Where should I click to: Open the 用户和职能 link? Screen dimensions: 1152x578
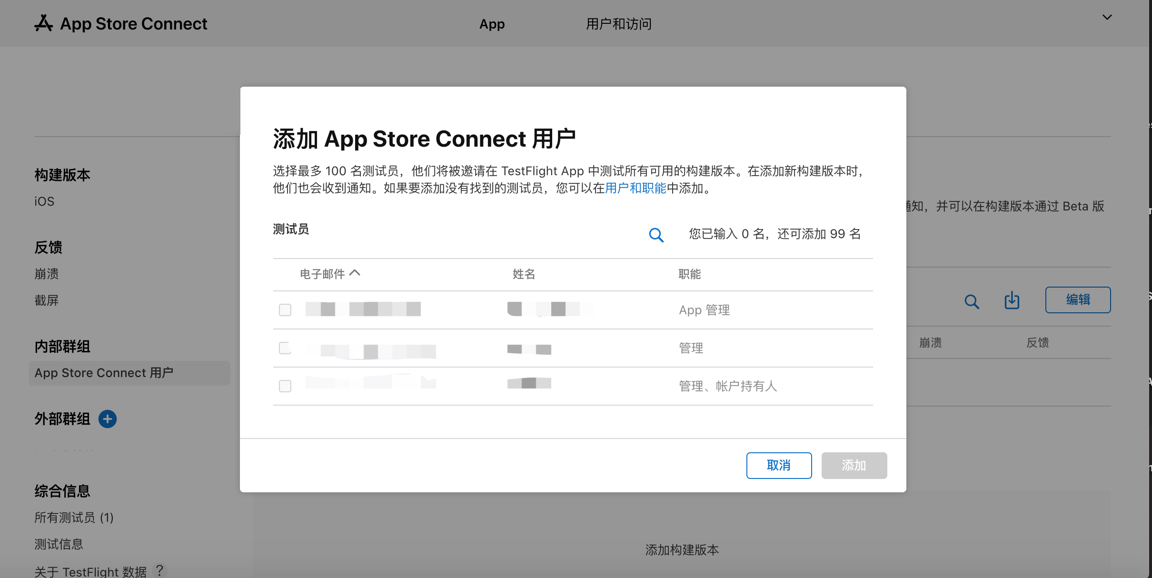pyautogui.click(x=635, y=189)
